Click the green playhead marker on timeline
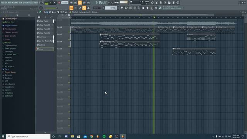247x139 pixels. (x=154, y=17)
